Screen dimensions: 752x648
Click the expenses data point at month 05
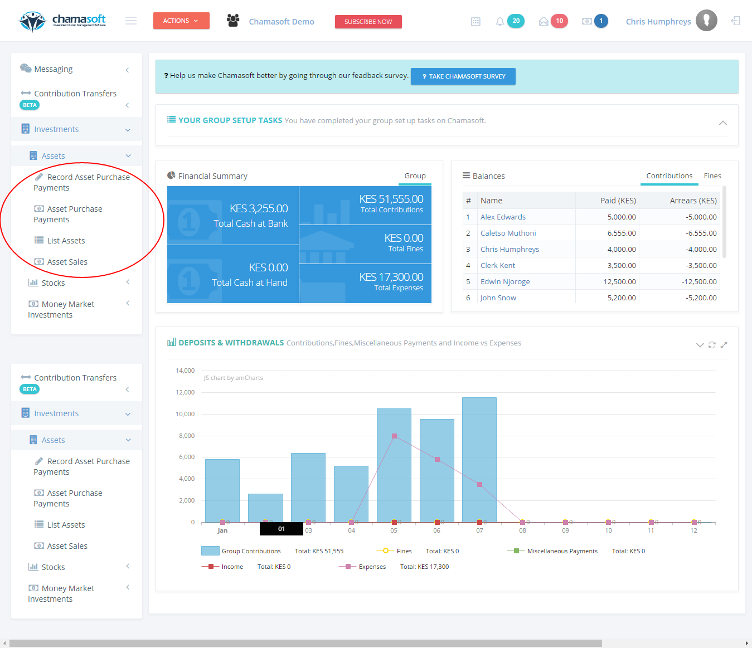[x=394, y=436]
